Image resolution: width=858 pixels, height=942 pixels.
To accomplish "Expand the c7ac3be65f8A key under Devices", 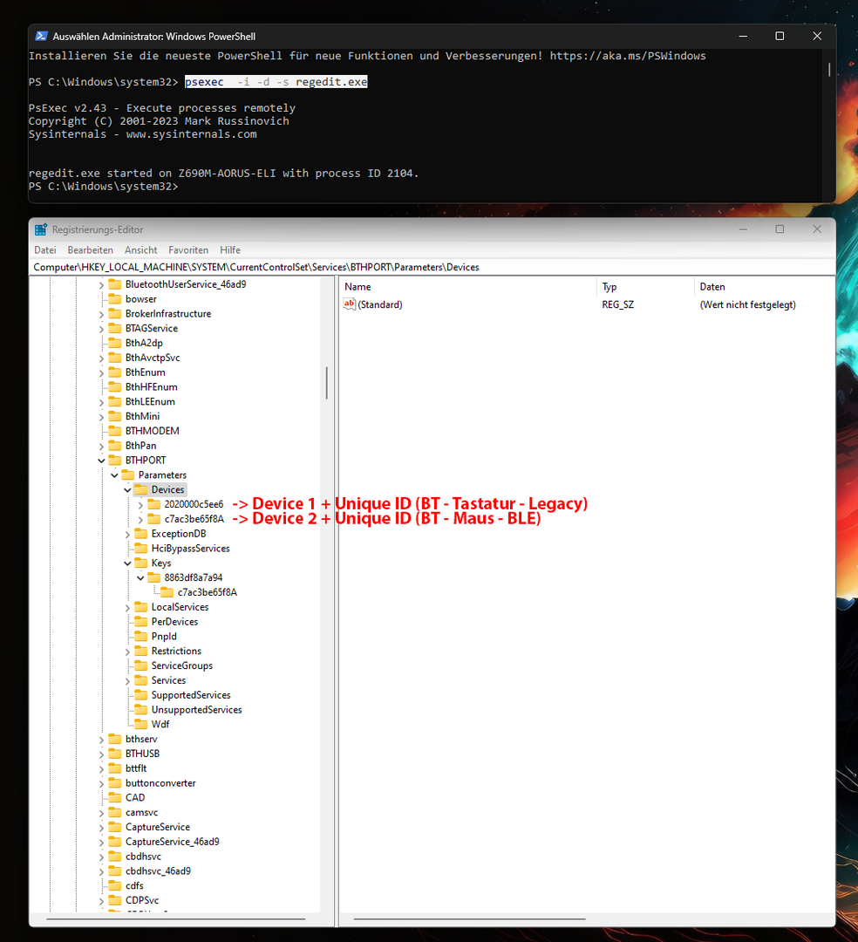I will pyautogui.click(x=140, y=520).
